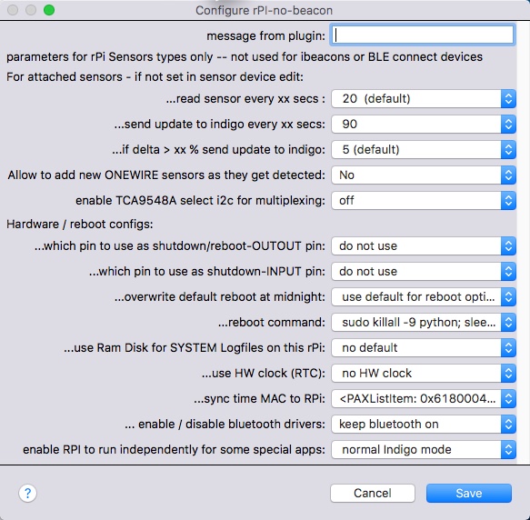530x520 pixels.
Task: Open the overwrite default reboot at midnight dropdown
Action: click(424, 297)
